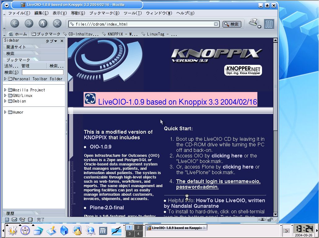
Task: Open the Composer icon in status bar
Action: tap(22, 219)
